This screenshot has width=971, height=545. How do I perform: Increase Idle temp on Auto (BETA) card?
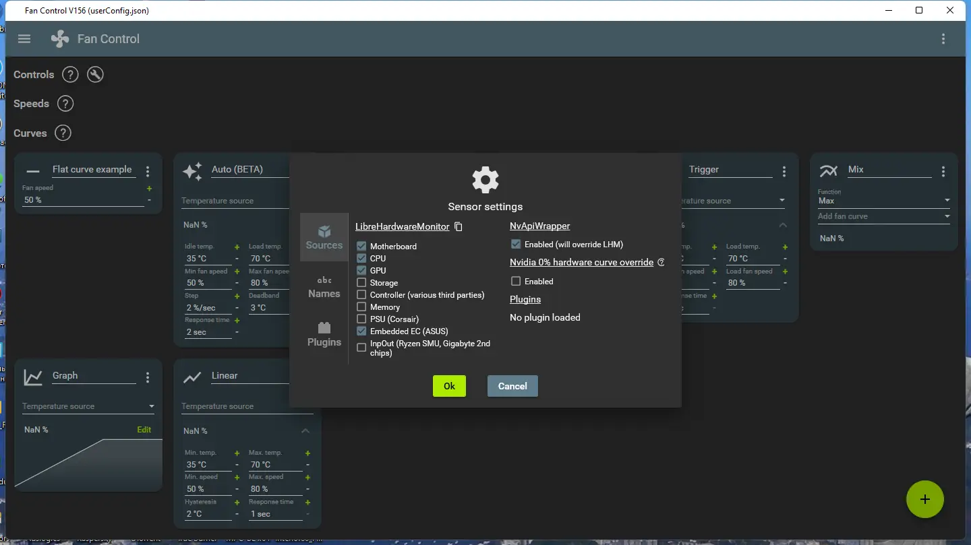(x=237, y=247)
